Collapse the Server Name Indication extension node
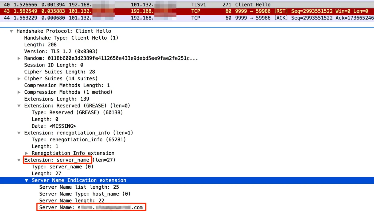The height and width of the screenshot is (211, 374). coord(26,180)
